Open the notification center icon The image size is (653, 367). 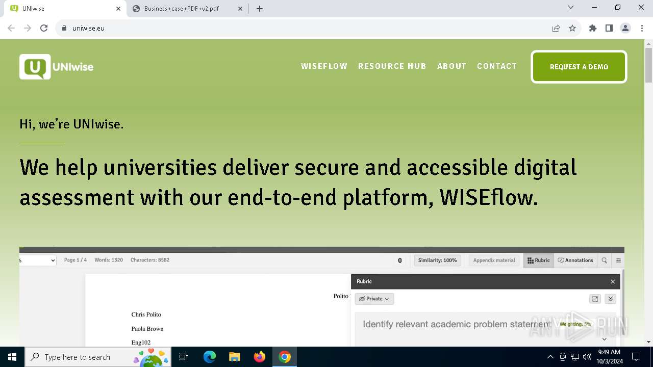click(636, 357)
